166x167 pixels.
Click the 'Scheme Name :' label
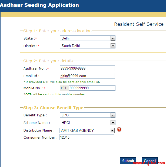(x=37, y=123)
